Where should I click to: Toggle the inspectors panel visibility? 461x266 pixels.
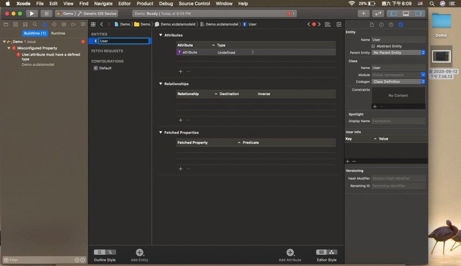click(x=418, y=14)
